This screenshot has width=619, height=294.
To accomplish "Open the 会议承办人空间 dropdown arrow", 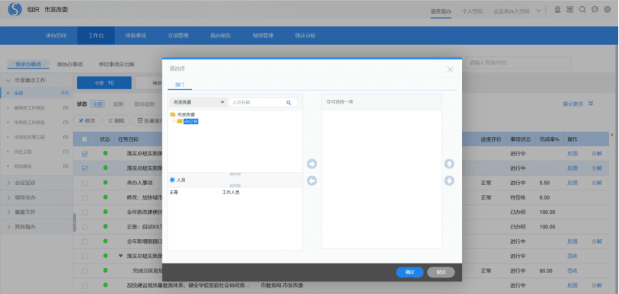I will tap(538, 11).
